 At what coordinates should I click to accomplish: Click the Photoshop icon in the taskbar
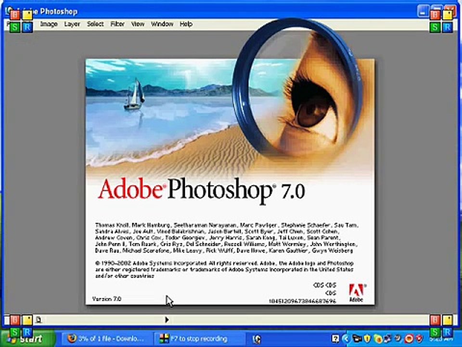[257, 339]
